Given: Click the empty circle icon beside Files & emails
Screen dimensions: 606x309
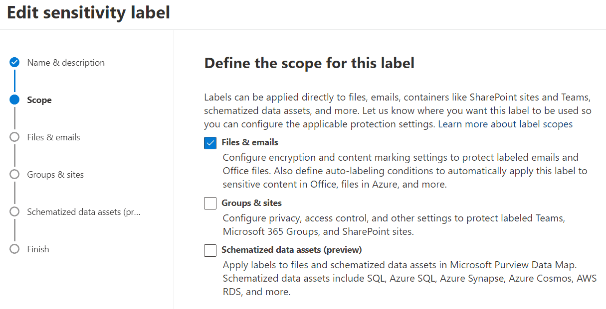Looking at the screenshot, I should pos(14,137).
